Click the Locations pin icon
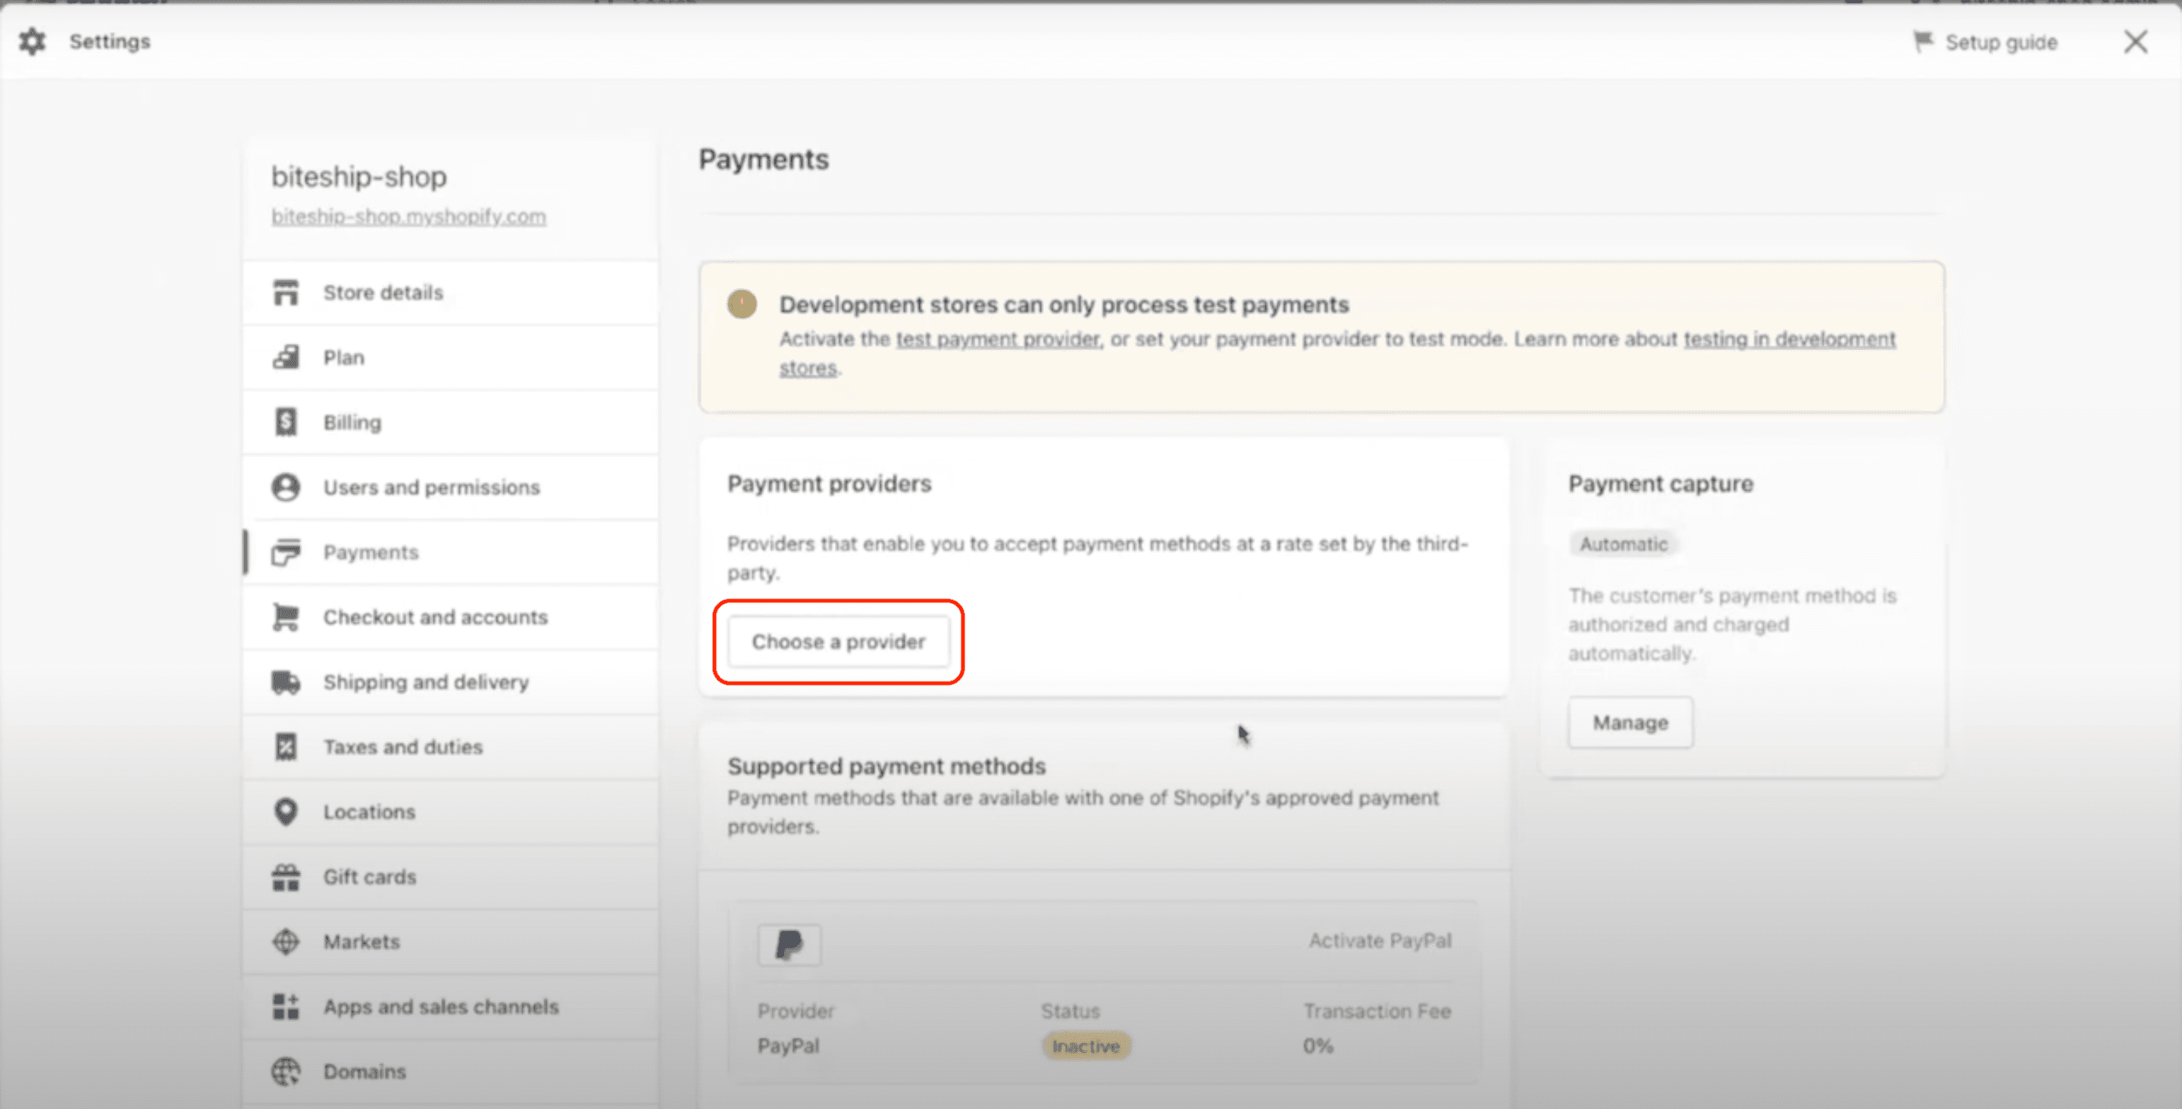The height and width of the screenshot is (1109, 2182). coord(286,811)
